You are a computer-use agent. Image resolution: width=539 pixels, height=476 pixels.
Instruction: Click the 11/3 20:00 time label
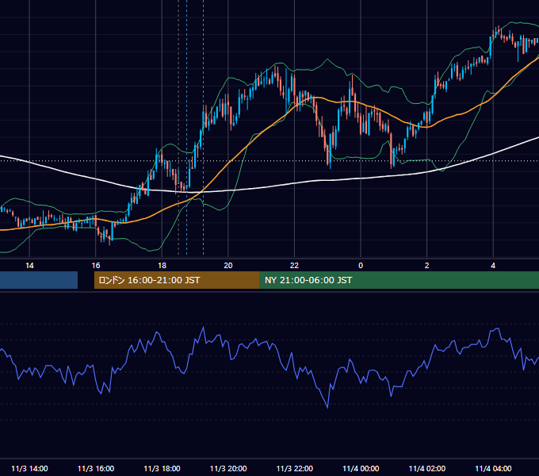228,468
